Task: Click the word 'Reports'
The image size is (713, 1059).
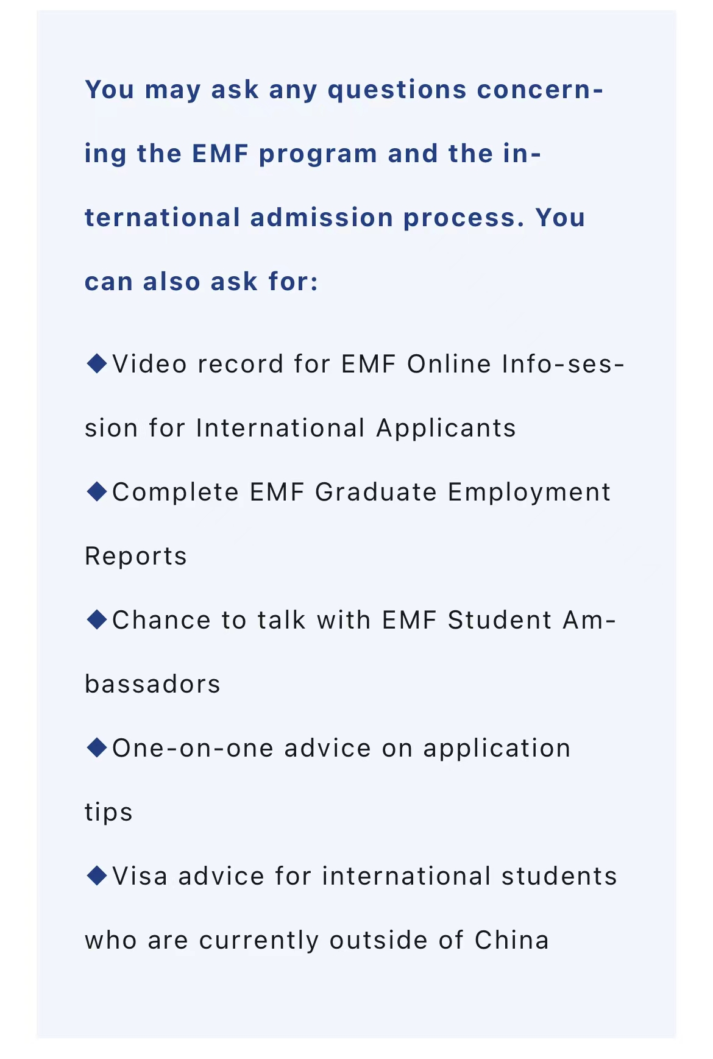Action: pyautogui.click(x=136, y=556)
